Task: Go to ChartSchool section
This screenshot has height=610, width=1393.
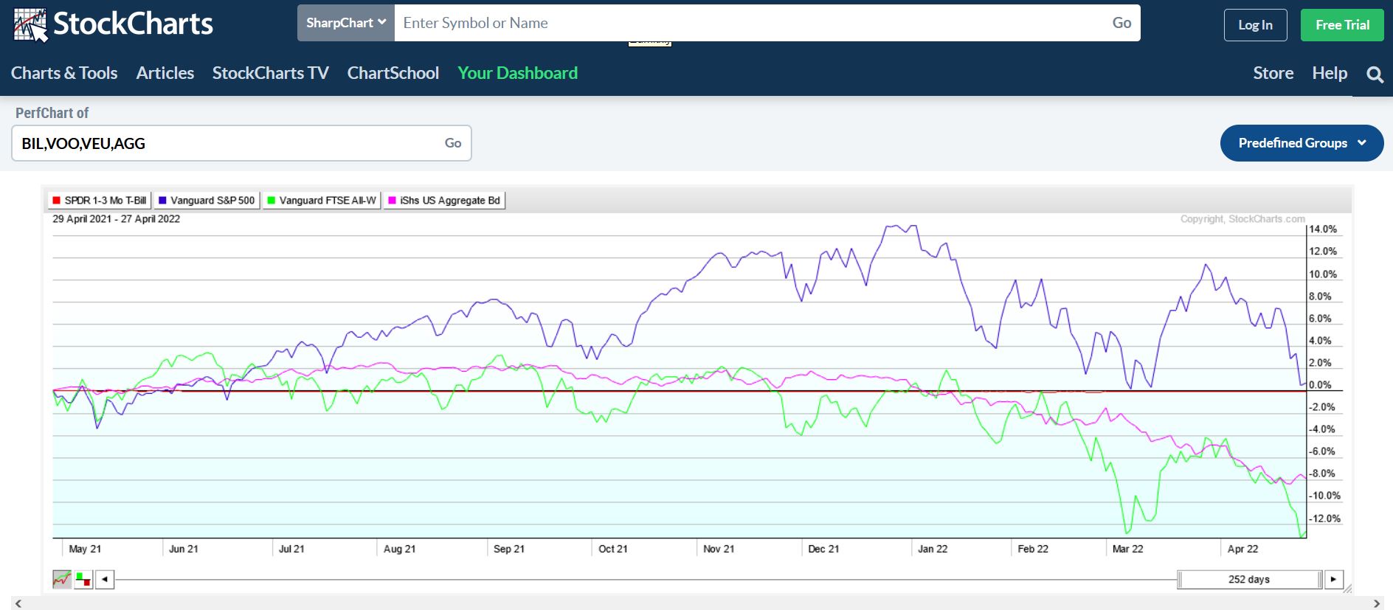Action: (393, 73)
